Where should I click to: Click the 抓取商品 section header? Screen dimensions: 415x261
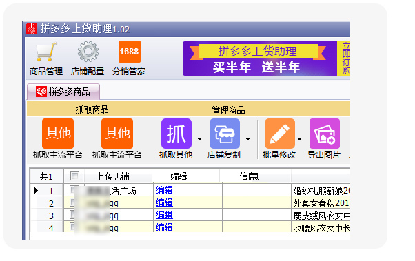point(92,109)
